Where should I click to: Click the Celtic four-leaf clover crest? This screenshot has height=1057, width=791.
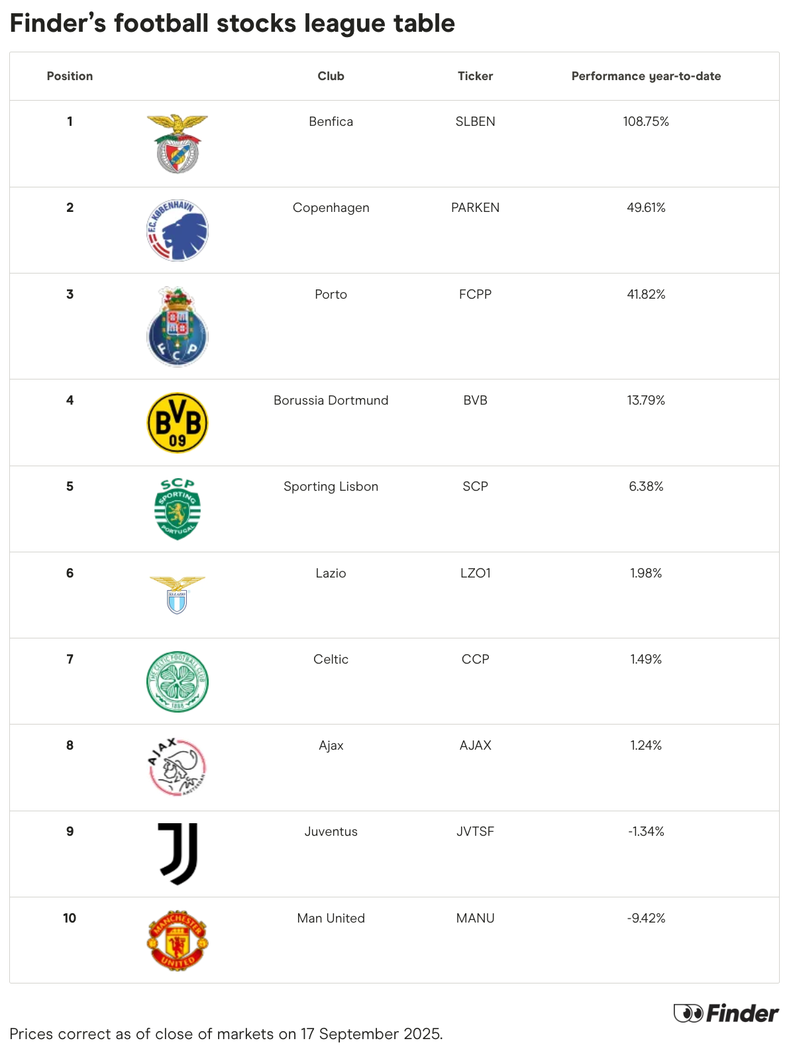(x=178, y=681)
